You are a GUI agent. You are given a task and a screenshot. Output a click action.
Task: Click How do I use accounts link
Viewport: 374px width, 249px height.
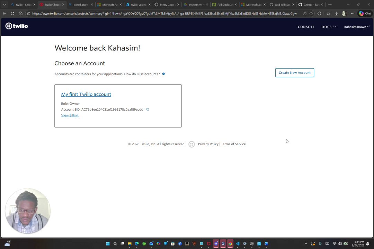142,74
